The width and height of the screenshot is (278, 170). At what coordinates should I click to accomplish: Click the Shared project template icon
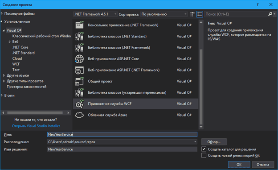coord(79,81)
